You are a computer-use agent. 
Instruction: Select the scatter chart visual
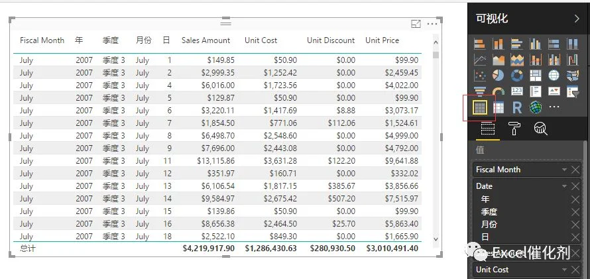point(480,76)
